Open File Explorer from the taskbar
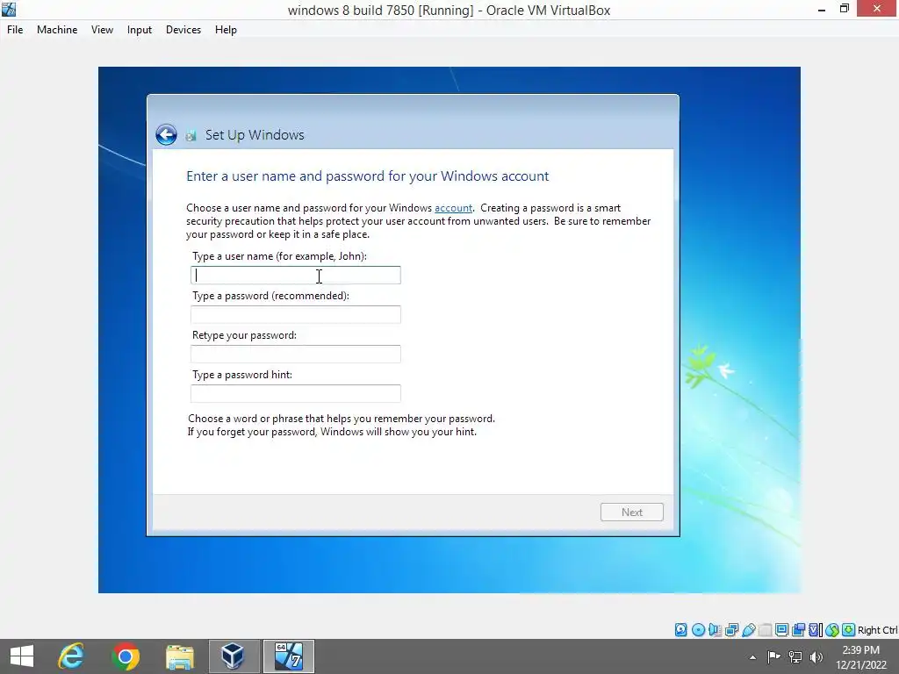 (179, 656)
